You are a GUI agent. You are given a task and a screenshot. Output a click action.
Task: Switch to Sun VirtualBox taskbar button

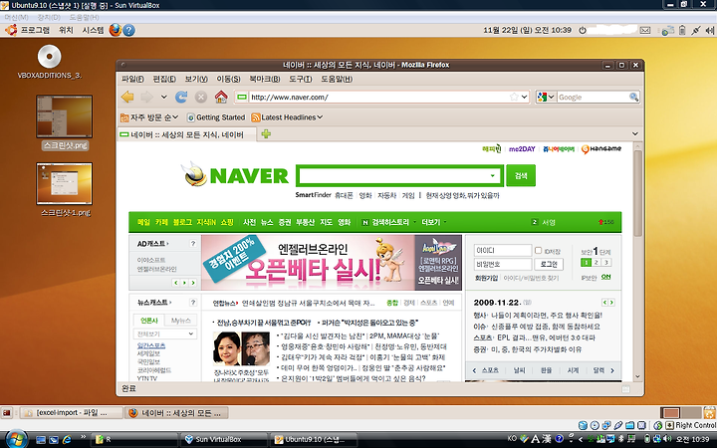coord(223,439)
